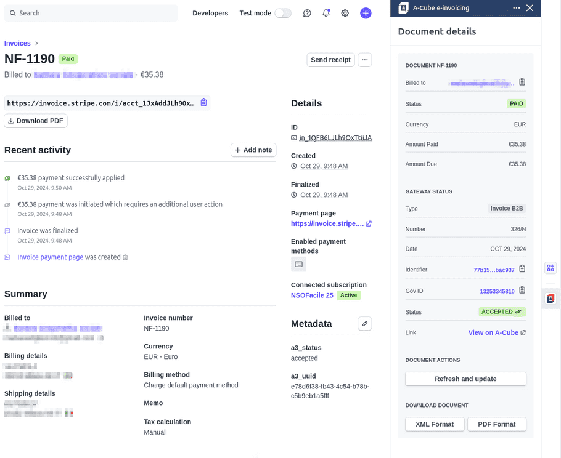Image resolution: width=561 pixels, height=458 pixels.
Task: Create a new item with the purple plus button
Action: (x=366, y=13)
